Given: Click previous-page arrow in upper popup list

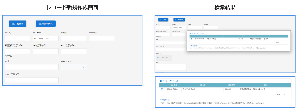Looking at the screenshot, I should click(x=283, y=42).
